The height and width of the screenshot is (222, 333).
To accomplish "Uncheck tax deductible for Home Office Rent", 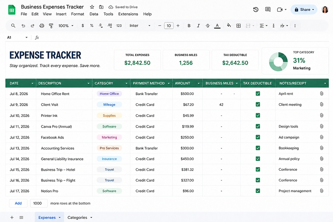I will click(258, 93).
